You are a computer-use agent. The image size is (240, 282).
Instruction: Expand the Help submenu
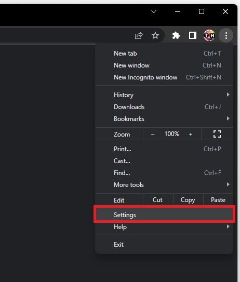coord(164,227)
